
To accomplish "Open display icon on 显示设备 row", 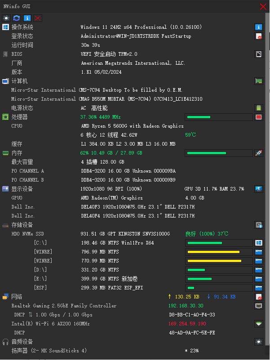I will [259, 189].
